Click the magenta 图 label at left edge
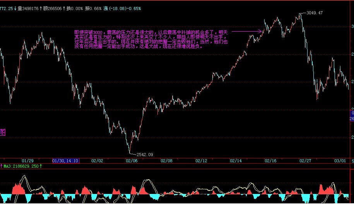The height and width of the screenshot is (204, 354). 2,133
